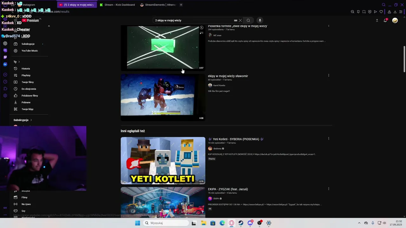Clear the YouTube search text with X
Viewport: 406px width, 228px height.
click(240, 20)
